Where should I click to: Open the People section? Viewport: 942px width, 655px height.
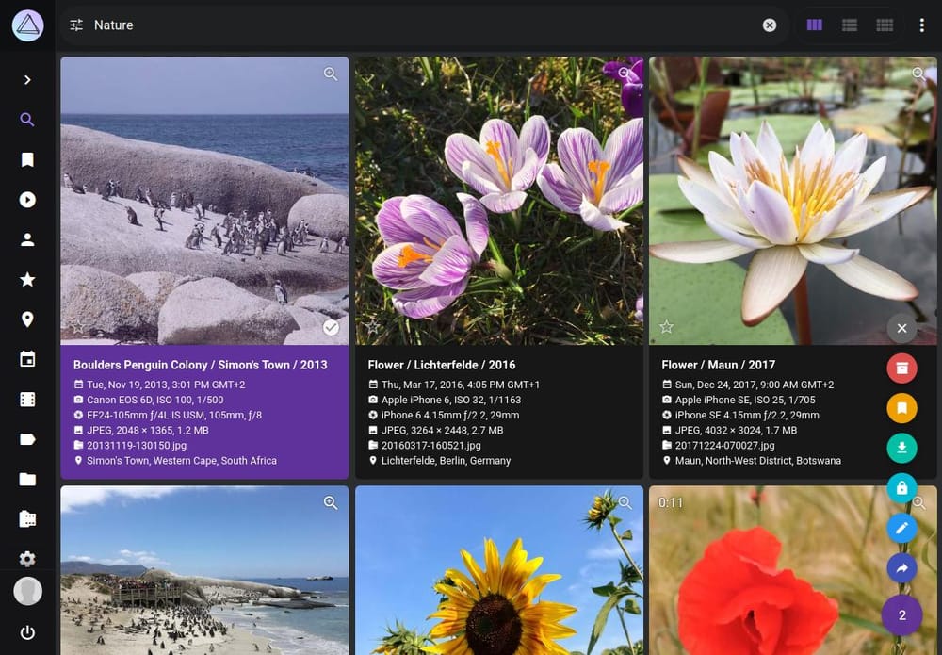tap(27, 239)
